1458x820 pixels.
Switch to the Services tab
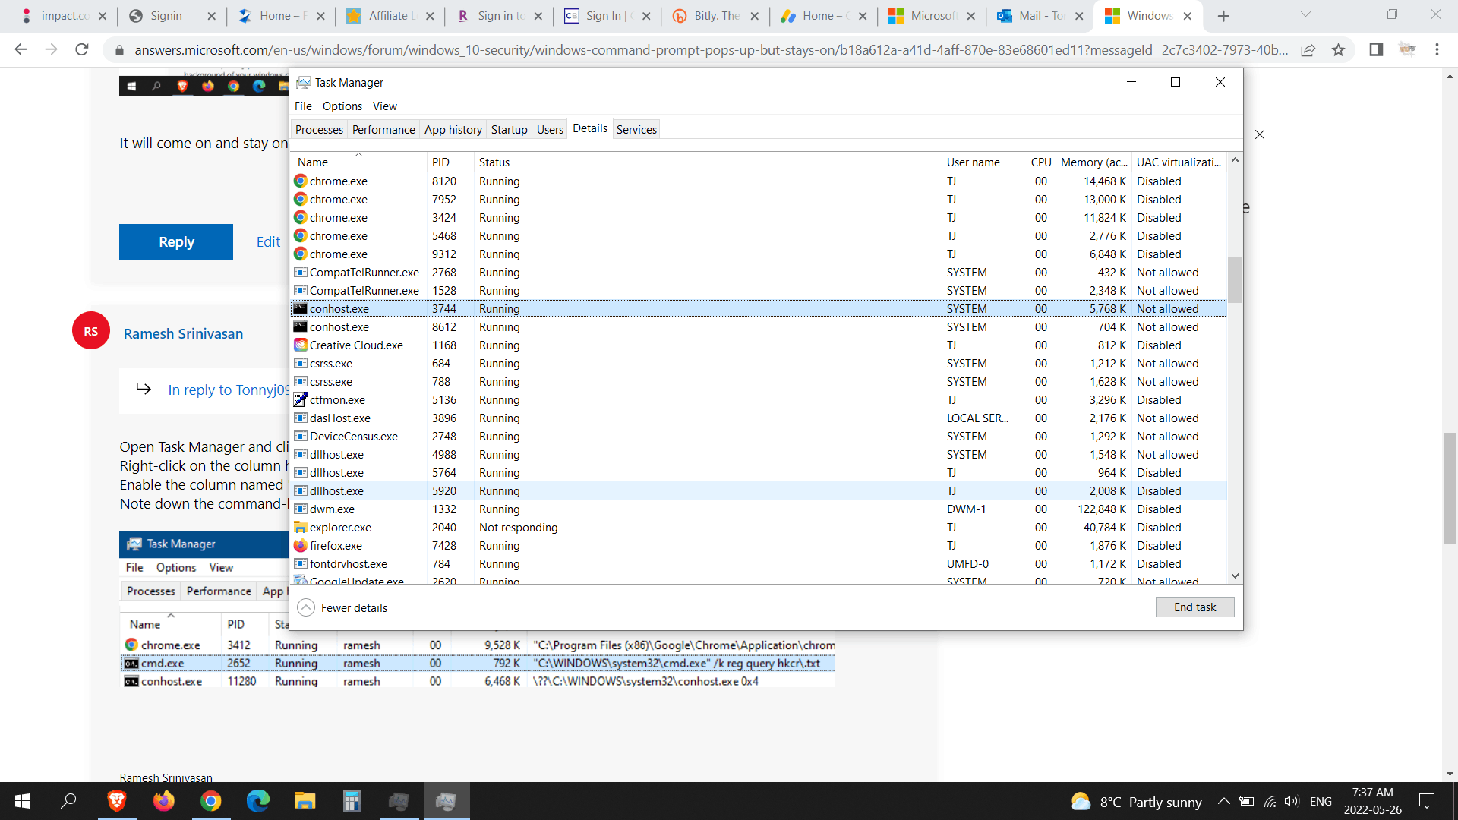(x=636, y=130)
